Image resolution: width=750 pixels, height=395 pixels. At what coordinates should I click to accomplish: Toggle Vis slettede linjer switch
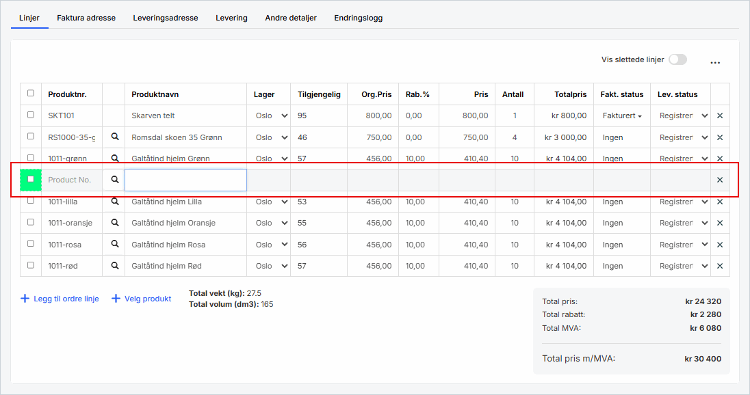tap(677, 60)
